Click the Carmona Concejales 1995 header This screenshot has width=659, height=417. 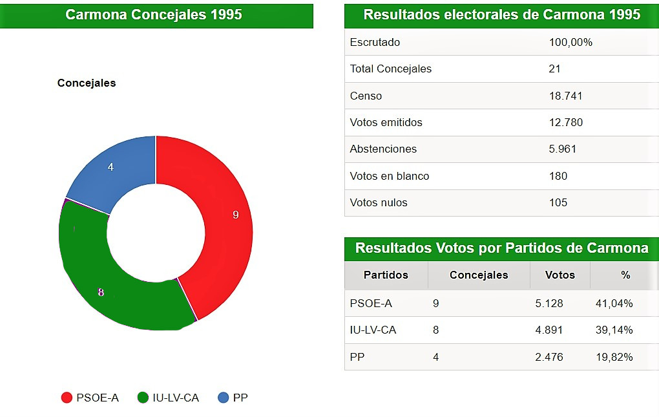pos(156,15)
